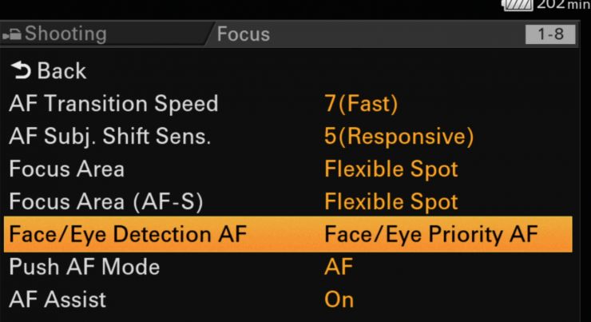591x322 pixels.
Task: Select the Push AF Mode item
Action: tap(85, 268)
